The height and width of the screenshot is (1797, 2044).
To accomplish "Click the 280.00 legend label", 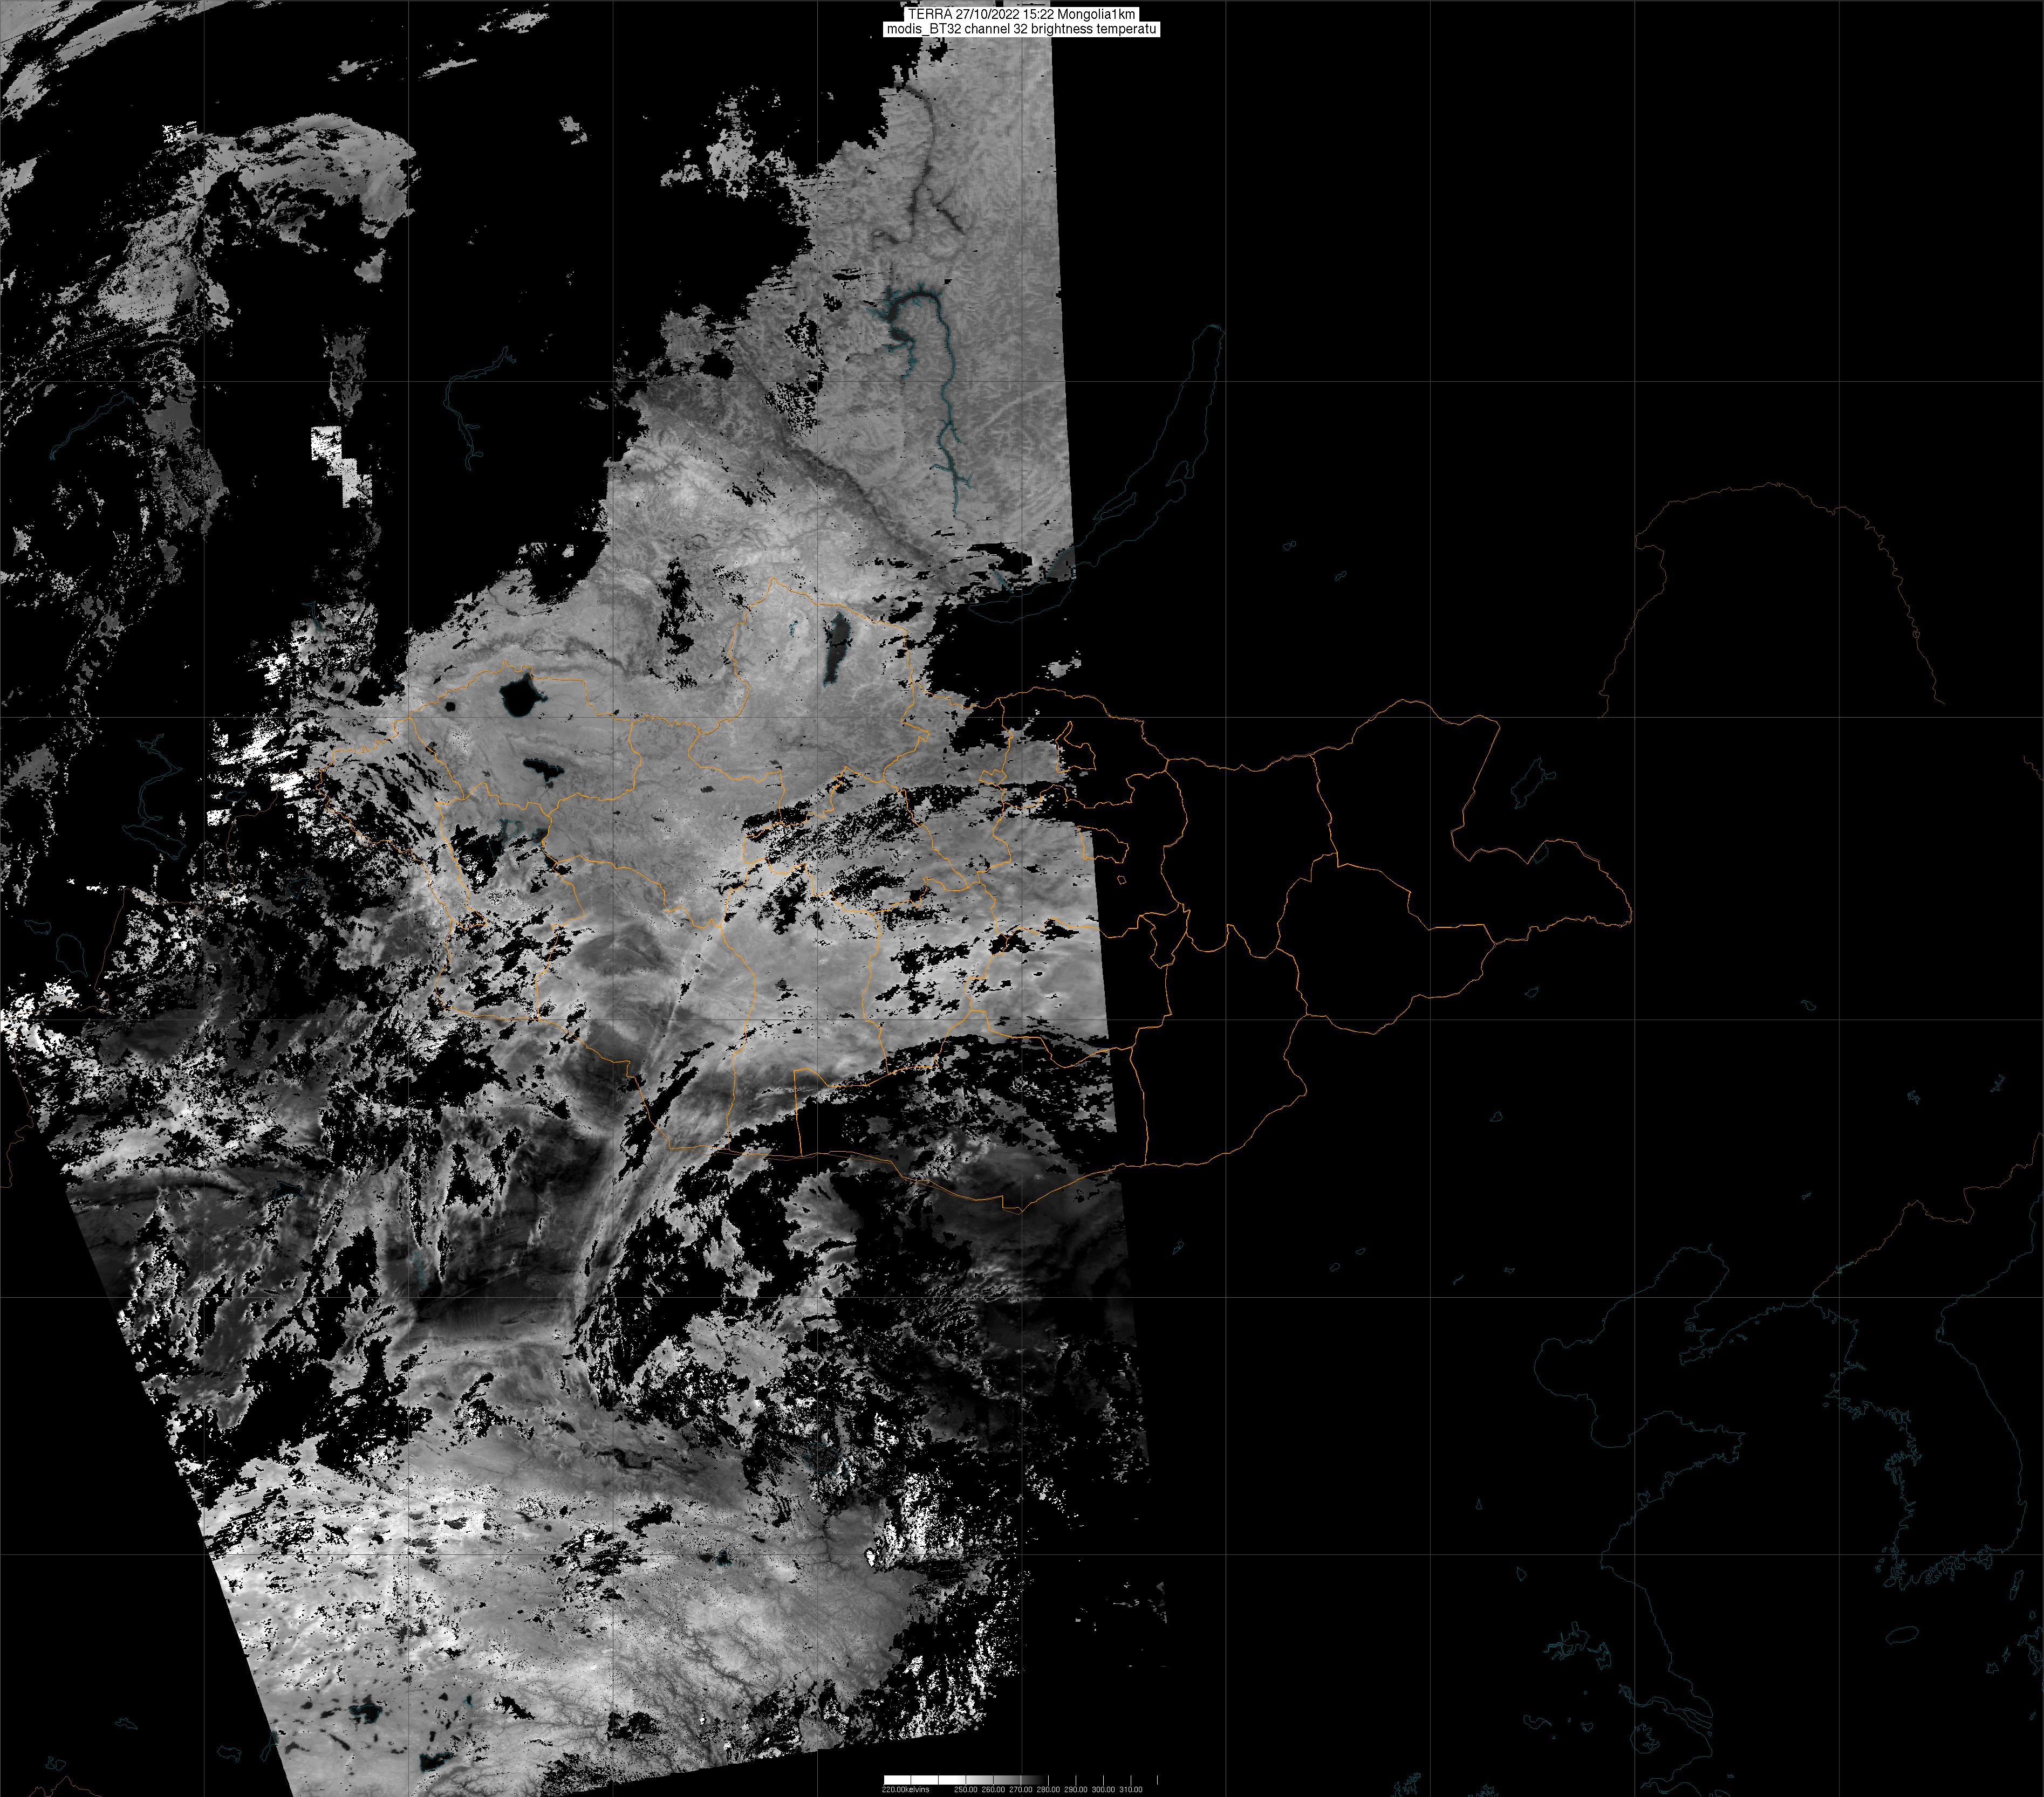I will [x=1048, y=1789].
